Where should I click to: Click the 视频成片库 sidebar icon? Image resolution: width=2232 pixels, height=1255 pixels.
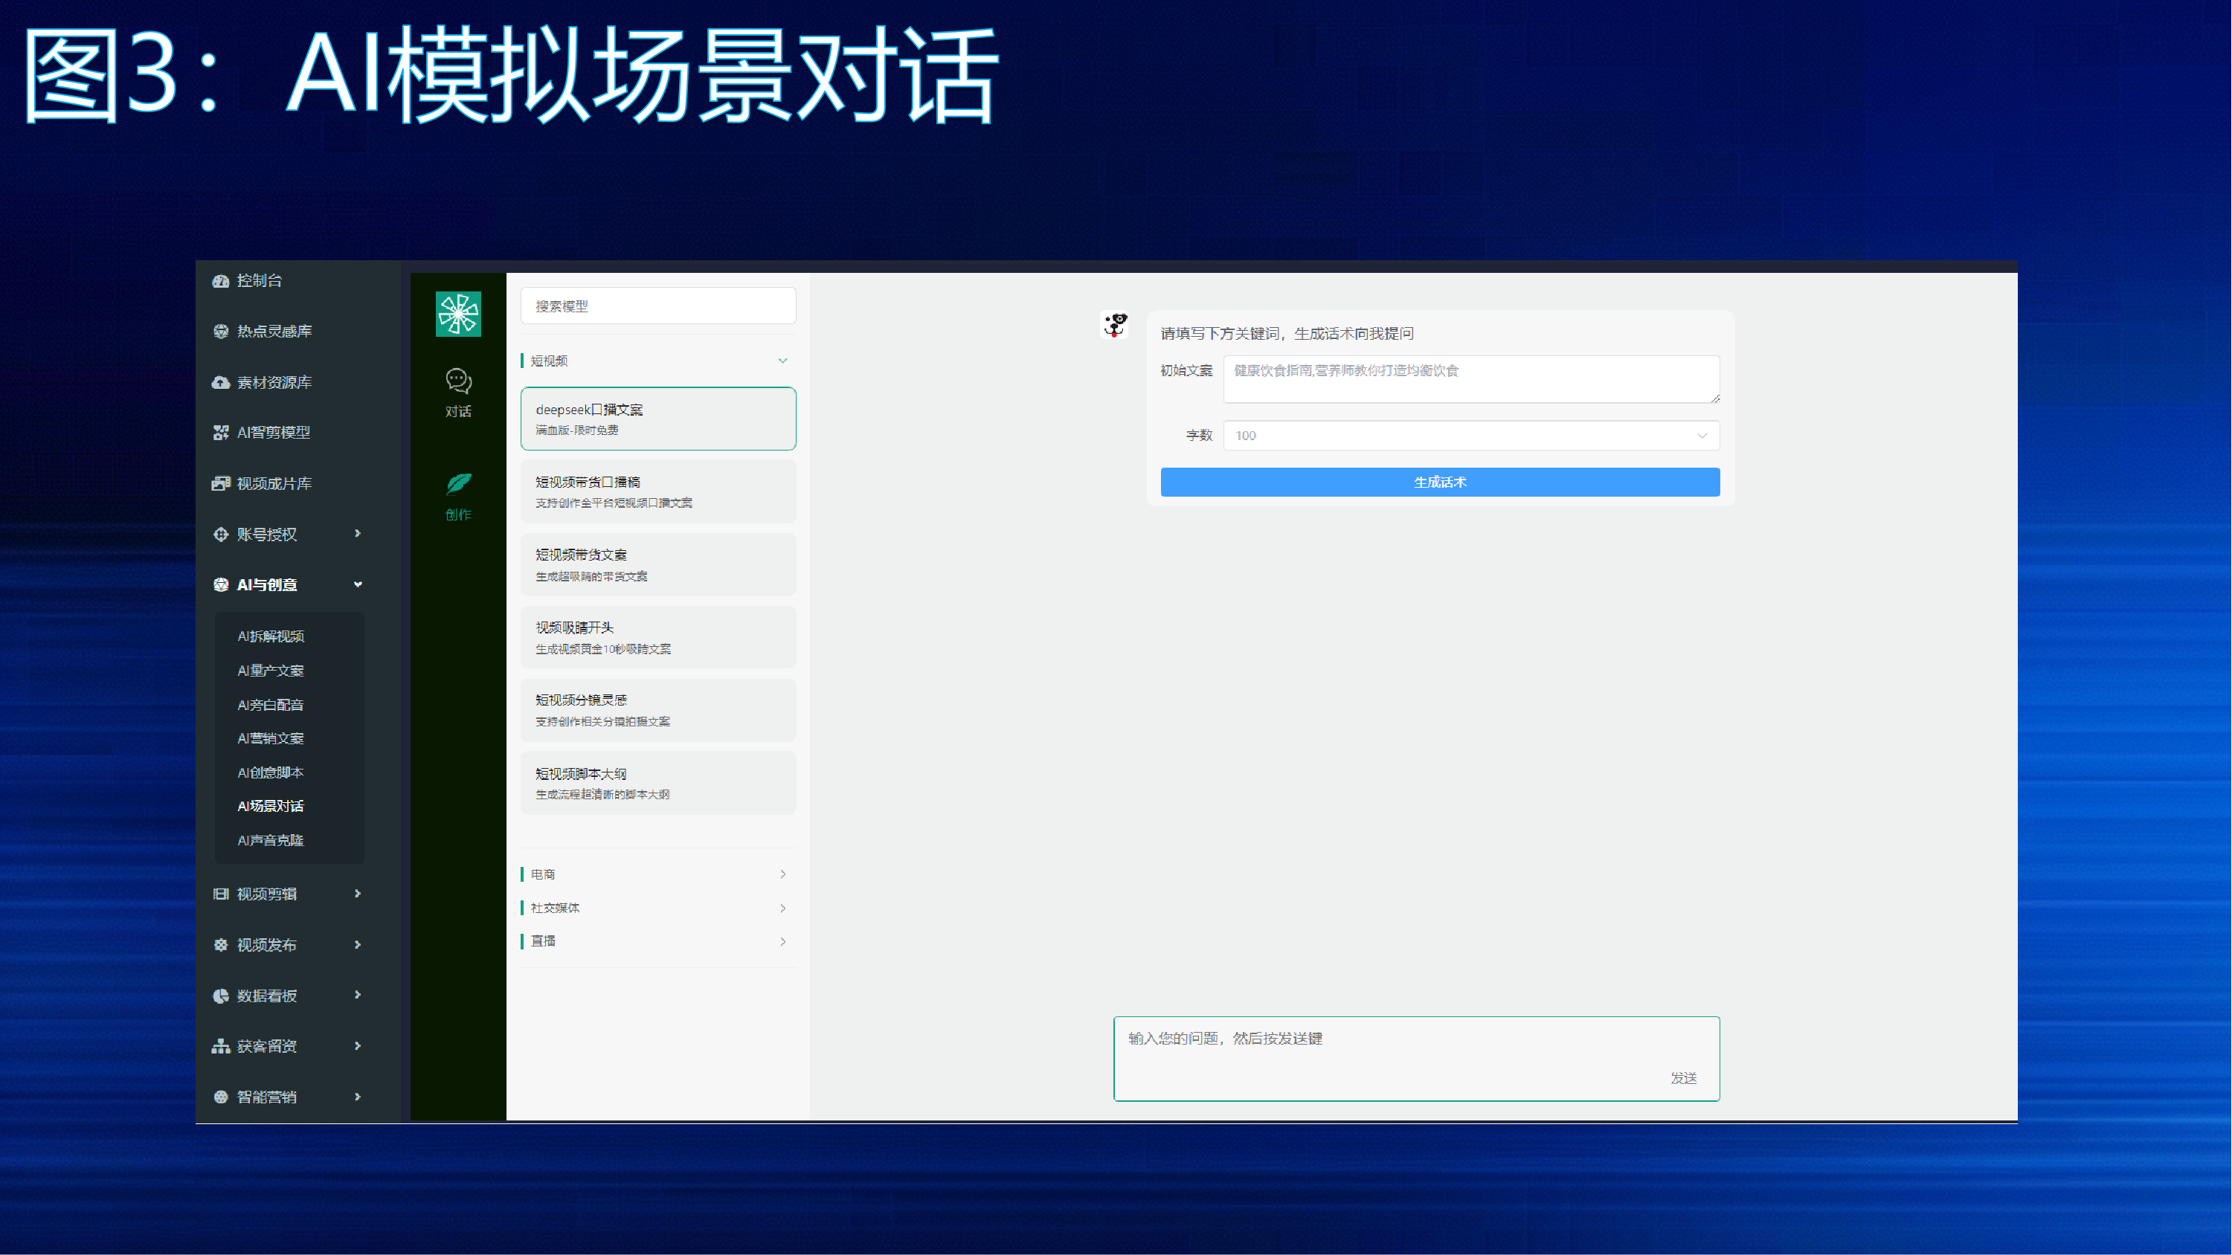pyautogui.click(x=220, y=483)
